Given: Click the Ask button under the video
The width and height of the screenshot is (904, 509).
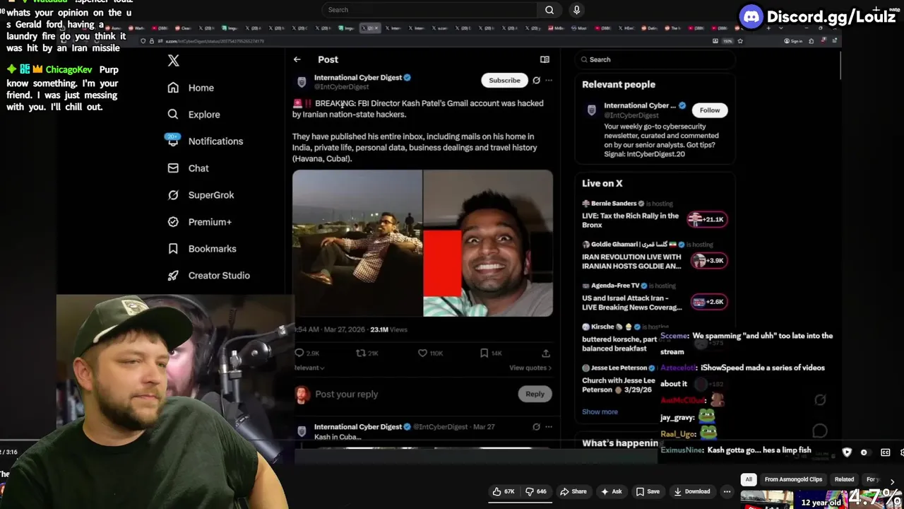Looking at the screenshot, I should [611, 491].
